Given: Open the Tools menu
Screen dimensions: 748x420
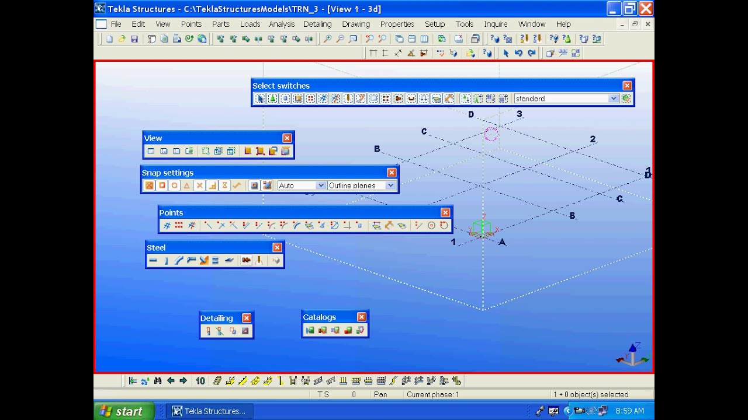Looking at the screenshot, I should 465,24.
